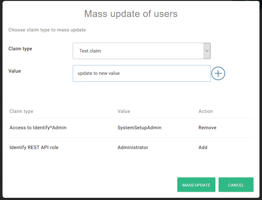262x200 pixels.
Task: Click the Value input field
Action: pos(141,73)
